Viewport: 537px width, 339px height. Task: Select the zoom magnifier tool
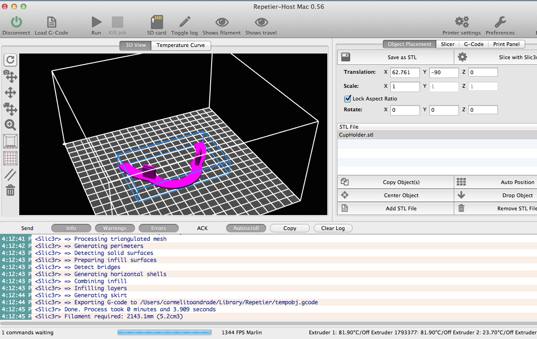point(10,125)
